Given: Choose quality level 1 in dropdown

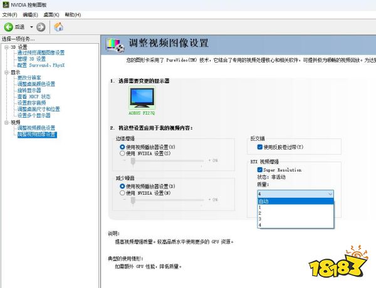Looking at the screenshot, I should [x=295, y=207].
